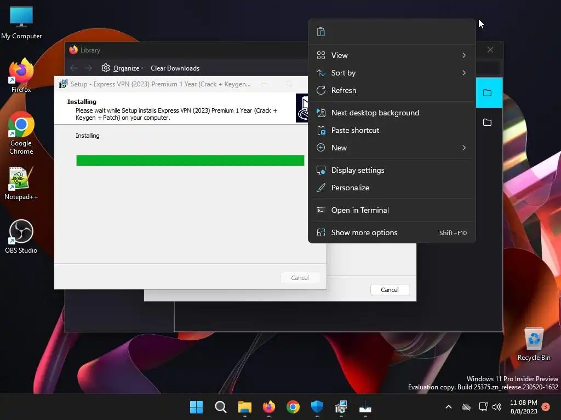Click OneDrive cloud tray icon
The width and height of the screenshot is (561, 420).
[x=466, y=407]
